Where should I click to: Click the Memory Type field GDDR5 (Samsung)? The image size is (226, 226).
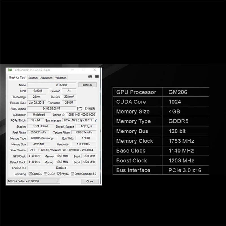click(42, 138)
